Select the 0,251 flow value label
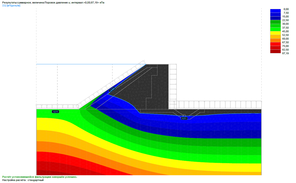The height and width of the screenshot is (183, 296). click(184, 118)
